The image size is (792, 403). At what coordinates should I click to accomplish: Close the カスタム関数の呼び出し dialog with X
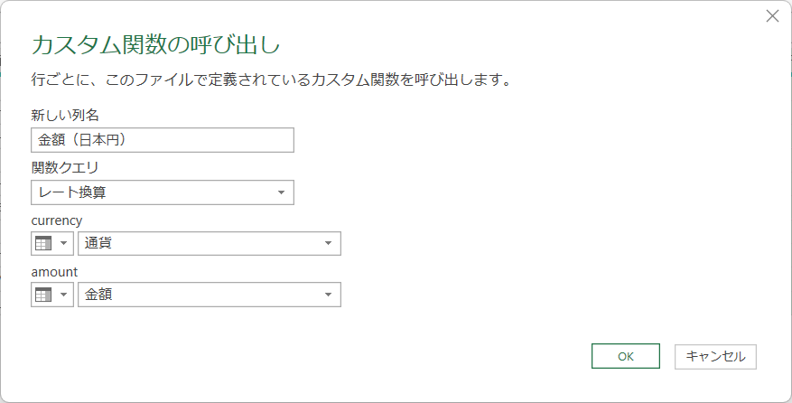pyautogui.click(x=772, y=16)
